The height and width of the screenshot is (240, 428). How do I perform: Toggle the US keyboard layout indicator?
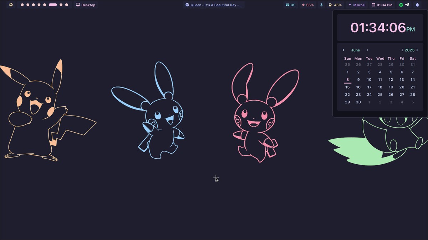click(291, 5)
